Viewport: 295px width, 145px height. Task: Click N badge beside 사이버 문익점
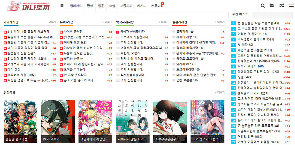61,32
